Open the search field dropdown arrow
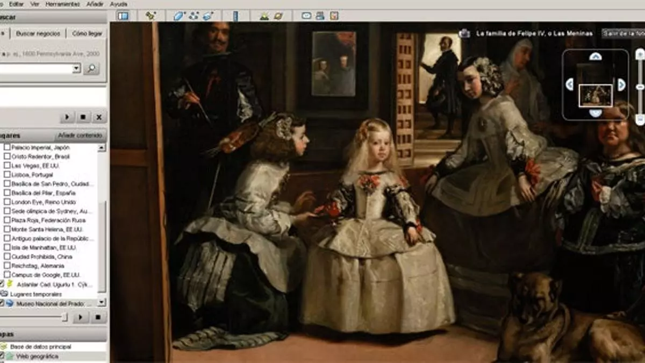Viewport: 645px width, 363px height. (x=76, y=68)
